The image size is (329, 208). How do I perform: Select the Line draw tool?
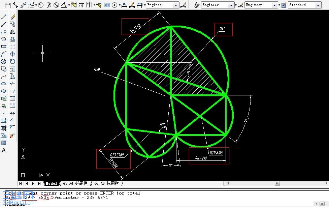pos(4,17)
